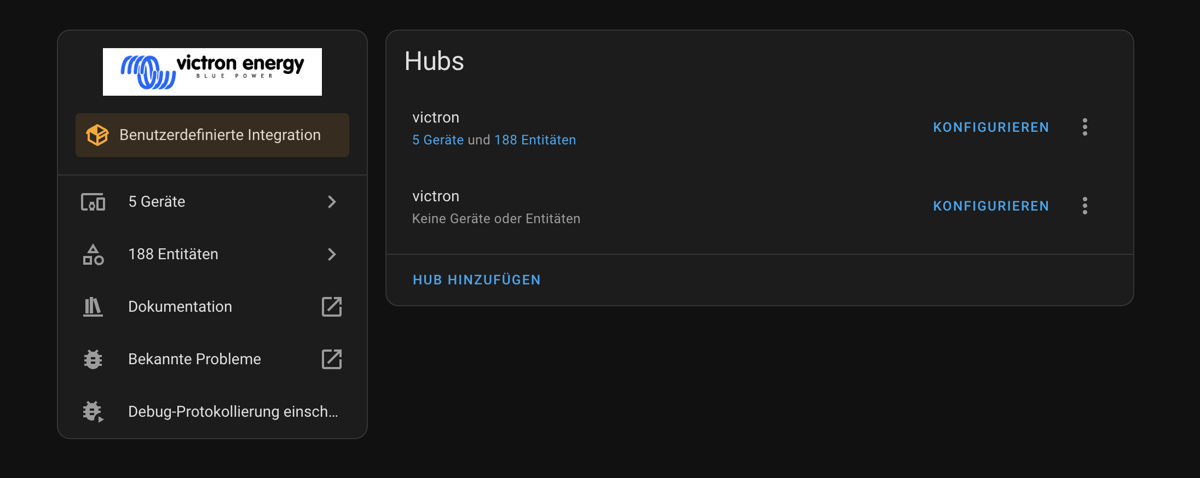Open the 5 Geräte link of victron hub
This screenshot has height=478, width=1200.
[x=437, y=139]
